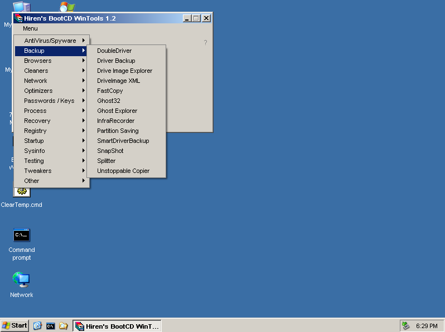Launch SnapShot

pyautogui.click(x=127, y=151)
